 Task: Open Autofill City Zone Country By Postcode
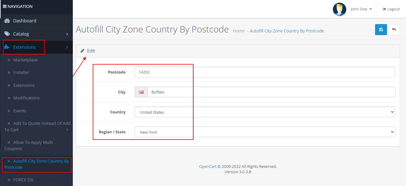click(36, 164)
